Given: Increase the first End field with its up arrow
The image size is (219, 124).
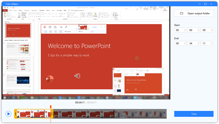Looking at the screenshot, I should (185, 43).
